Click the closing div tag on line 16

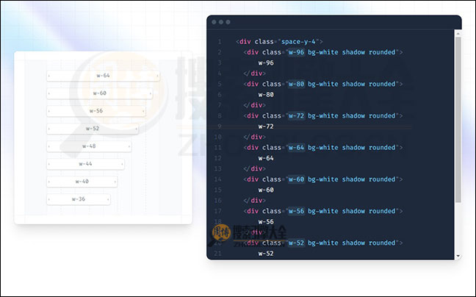pyautogui.click(x=255, y=201)
